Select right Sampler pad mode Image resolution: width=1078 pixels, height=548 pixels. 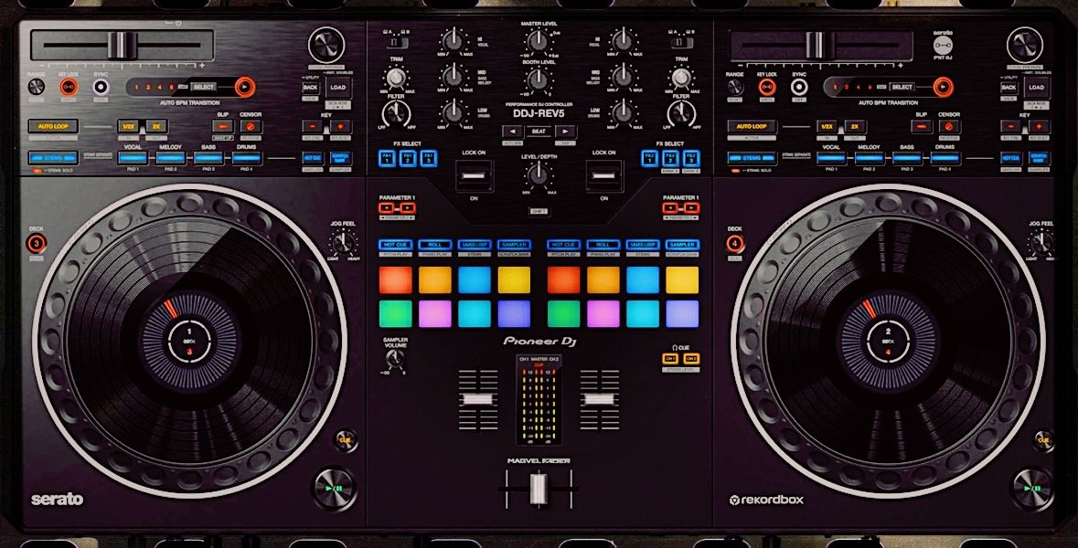coord(682,245)
